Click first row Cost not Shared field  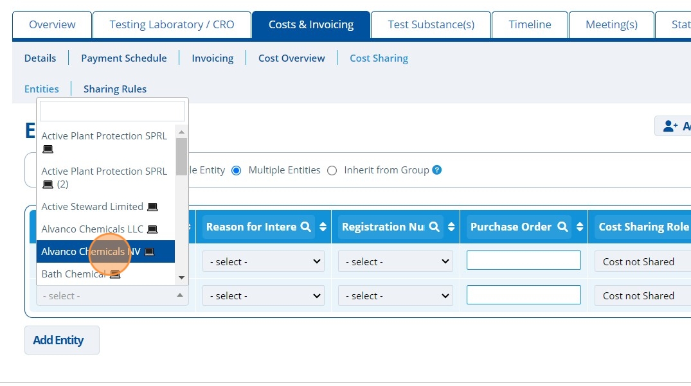643,261
